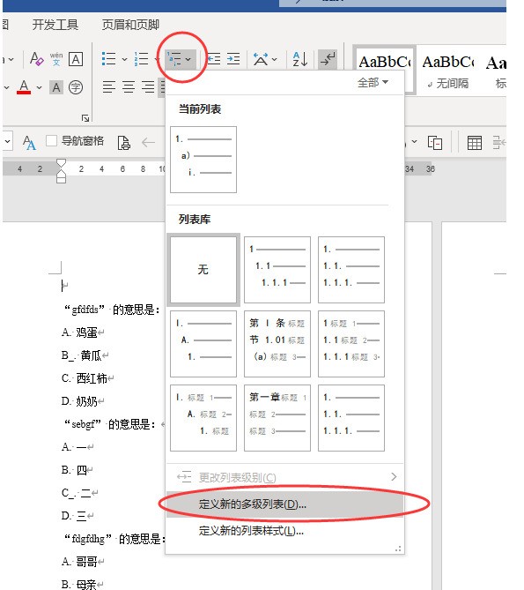Open the bullet list button
524x590 pixels.
pos(109,59)
